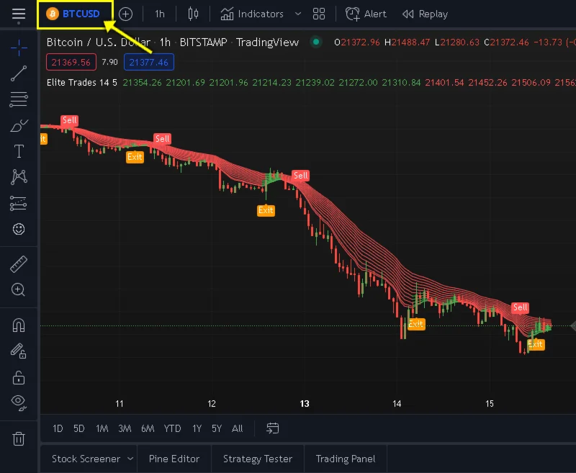Open the Indicators dialog
Screen dimensions: 576x473
(x=252, y=14)
